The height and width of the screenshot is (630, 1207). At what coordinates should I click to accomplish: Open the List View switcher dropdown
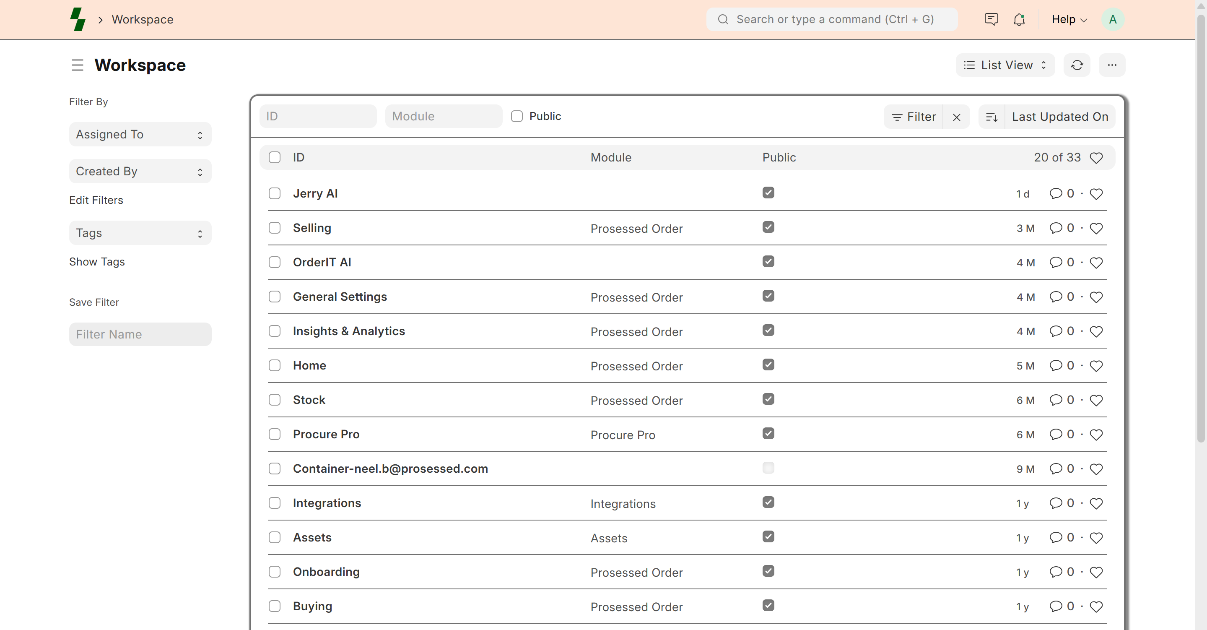pyautogui.click(x=1005, y=65)
